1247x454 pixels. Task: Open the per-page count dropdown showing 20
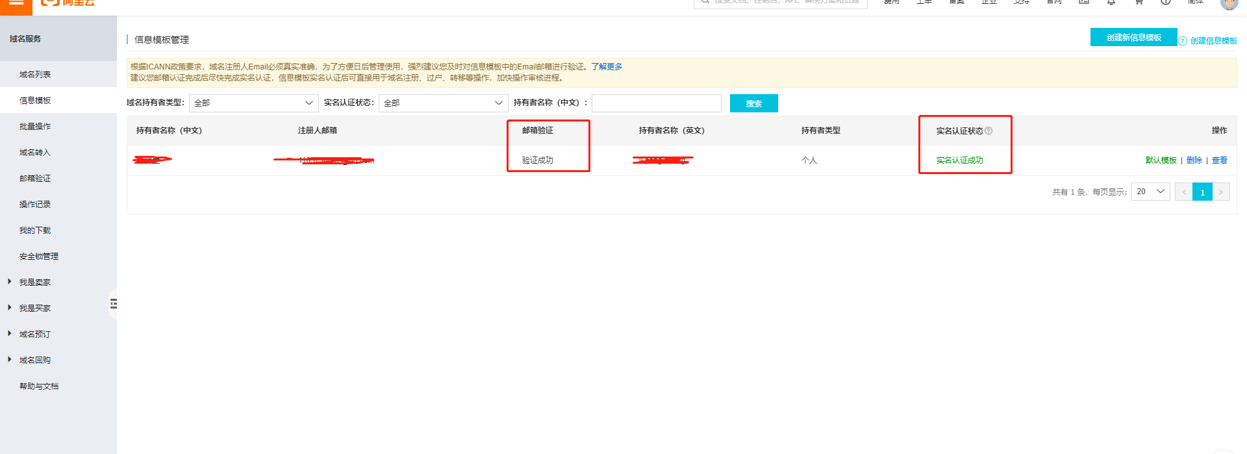(1150, 192)
